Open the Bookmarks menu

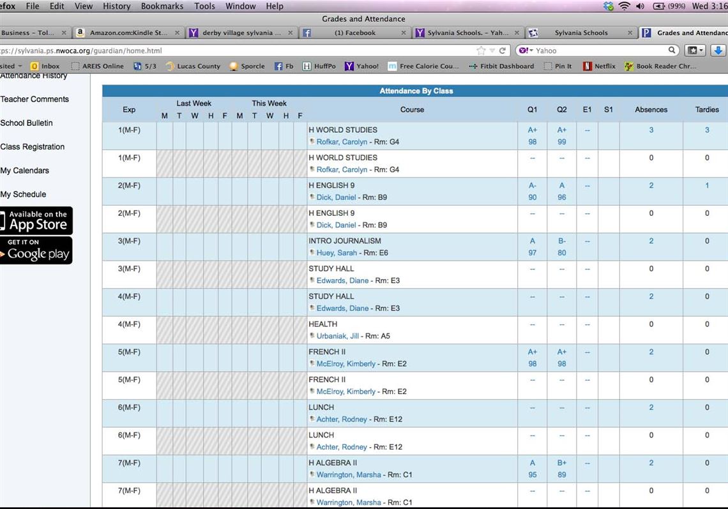click(162, 6)
